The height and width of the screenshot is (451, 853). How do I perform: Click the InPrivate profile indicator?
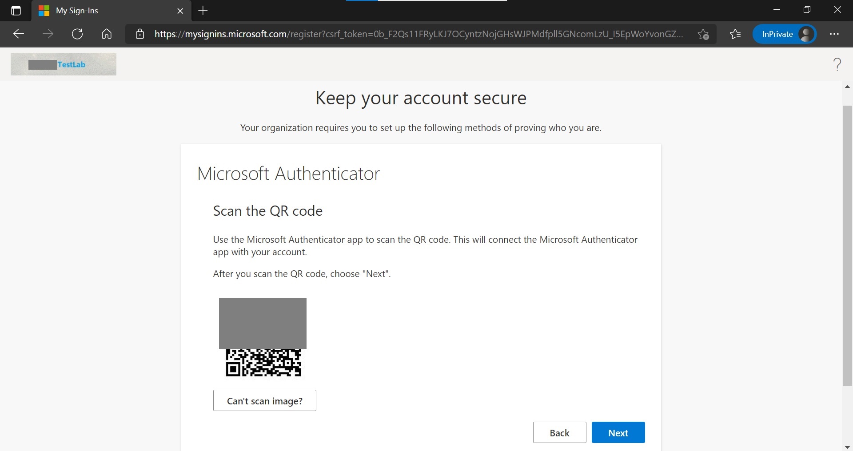click(x=785, y=34)
